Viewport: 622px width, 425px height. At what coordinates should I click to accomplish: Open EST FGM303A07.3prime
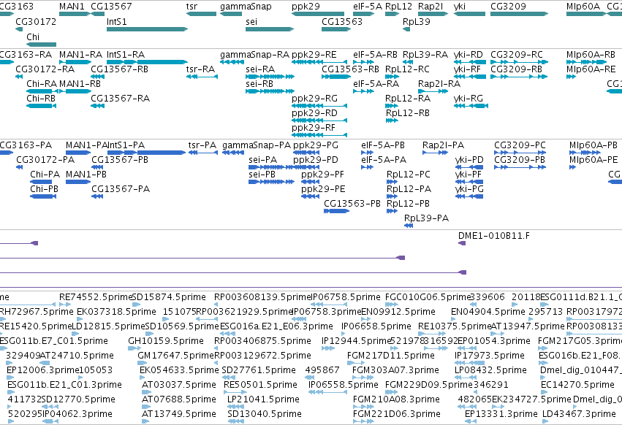395,370
